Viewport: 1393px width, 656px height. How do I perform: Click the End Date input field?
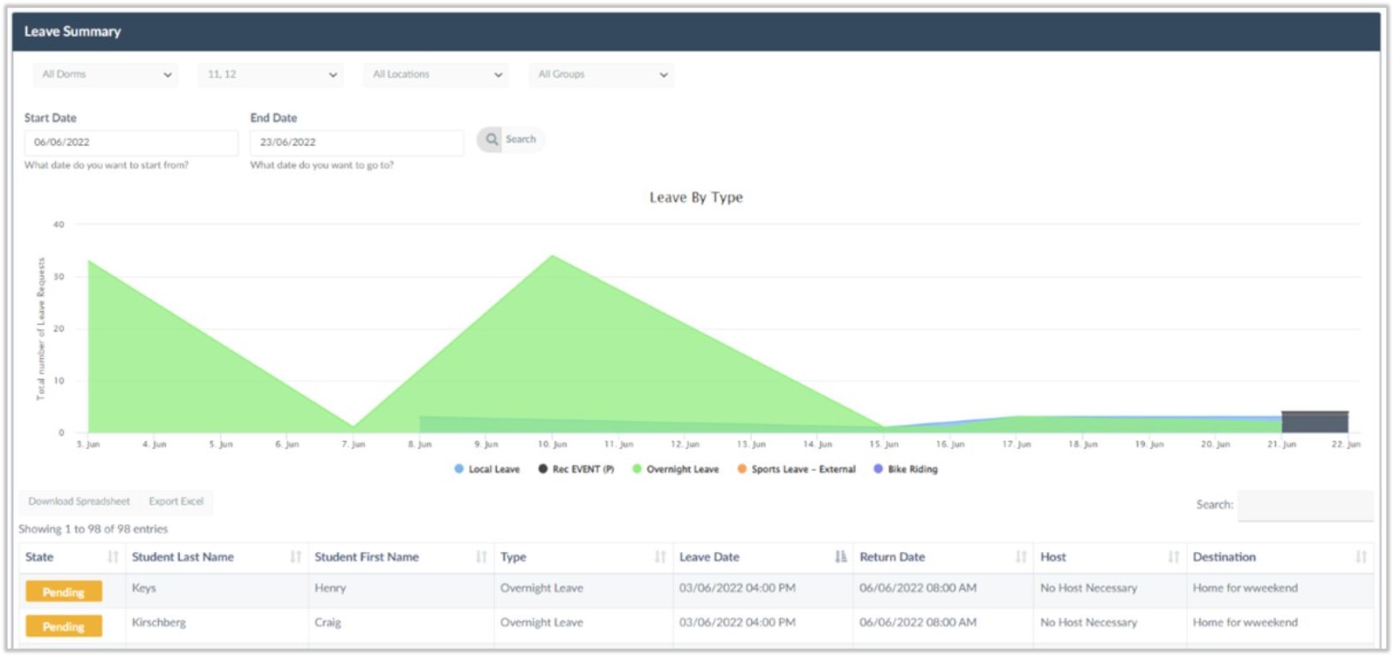356,142
